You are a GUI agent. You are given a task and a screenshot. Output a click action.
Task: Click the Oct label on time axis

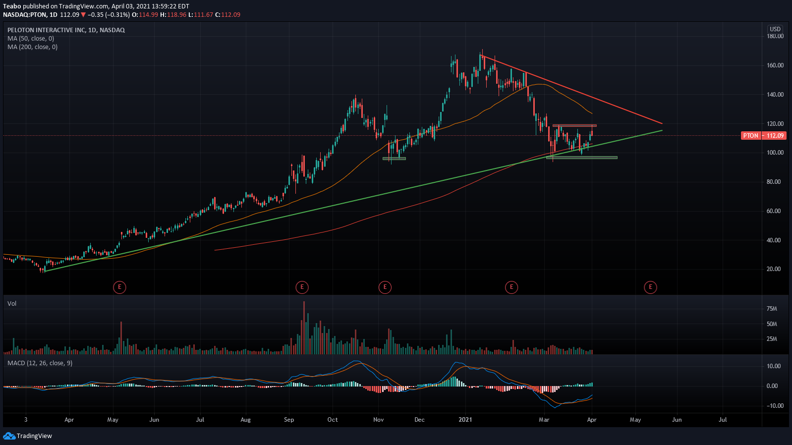[333, 420]
